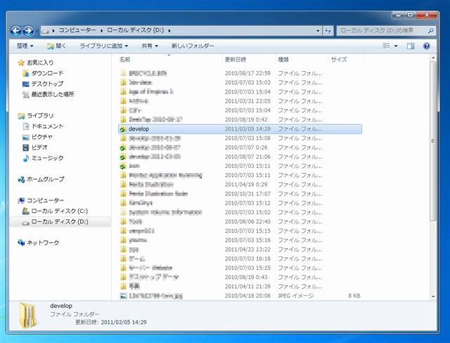Sort by サイズ column header
The width and height of the screenshot is (450, 343).
coord(345,59)
